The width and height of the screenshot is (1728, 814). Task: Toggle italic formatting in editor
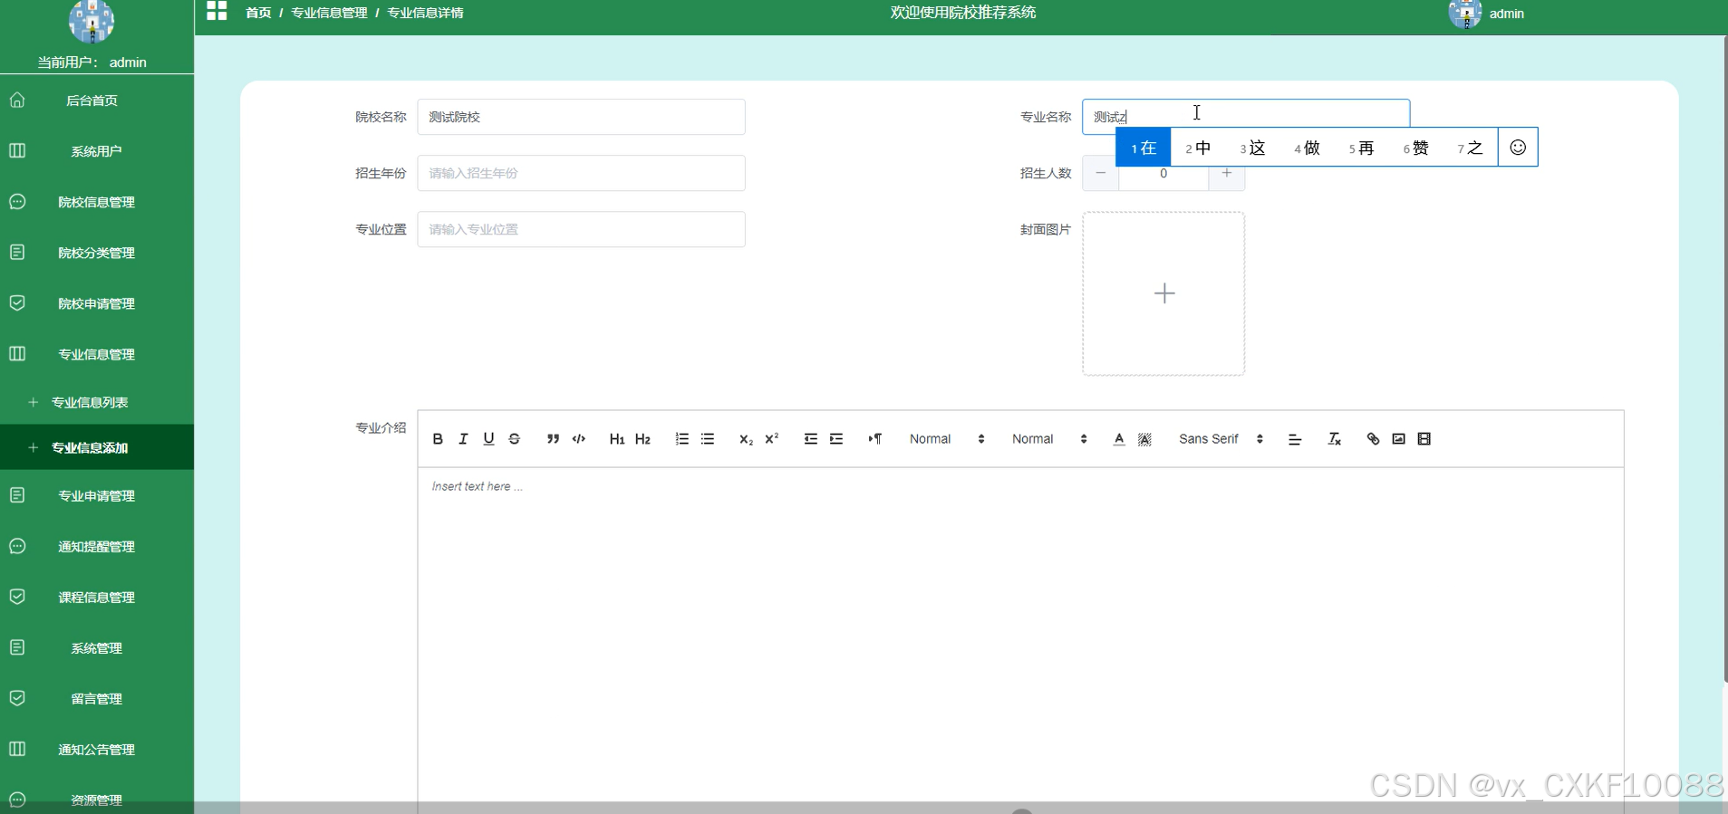pos(463,439)
